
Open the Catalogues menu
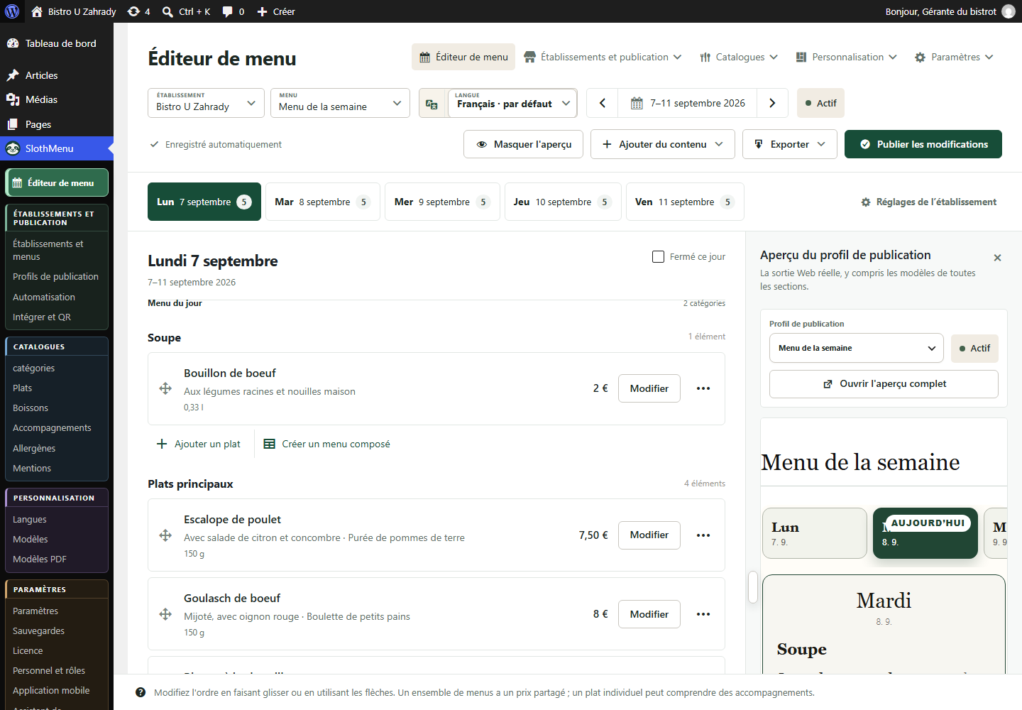pyautogui.click(x=738, y=57)
